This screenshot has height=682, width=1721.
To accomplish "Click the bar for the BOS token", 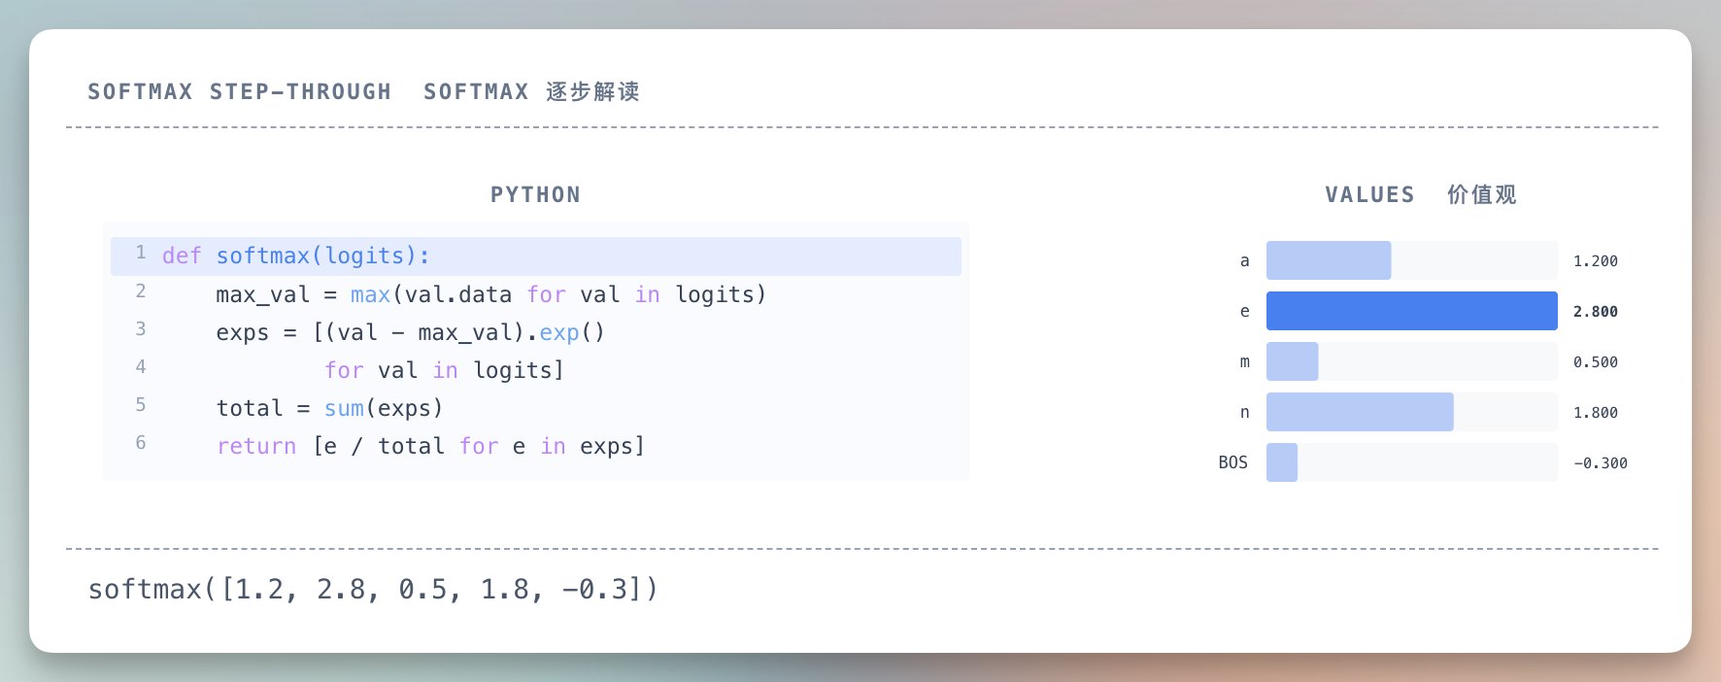I will [x=1281, y=462].
